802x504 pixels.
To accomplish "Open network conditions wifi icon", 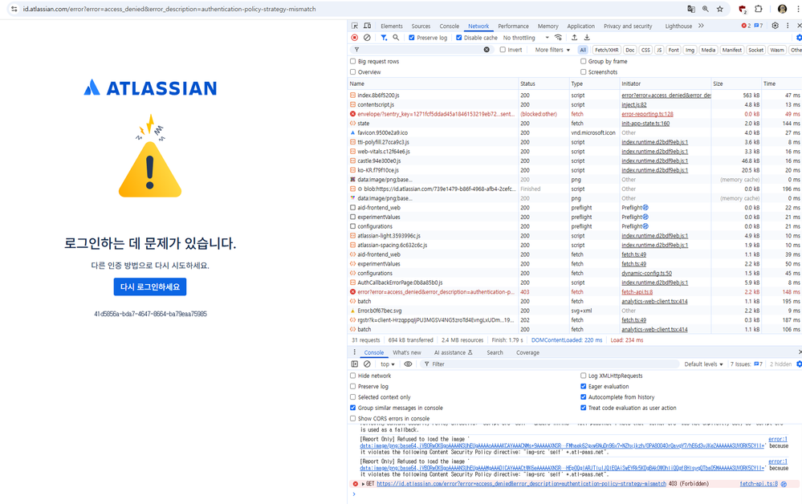I will pyautogui.click(x=558, y=37).
